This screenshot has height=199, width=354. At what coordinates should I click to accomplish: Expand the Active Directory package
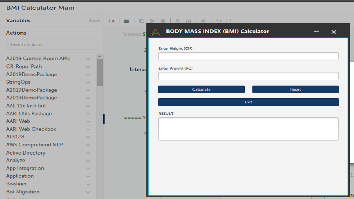pos(88,153)
